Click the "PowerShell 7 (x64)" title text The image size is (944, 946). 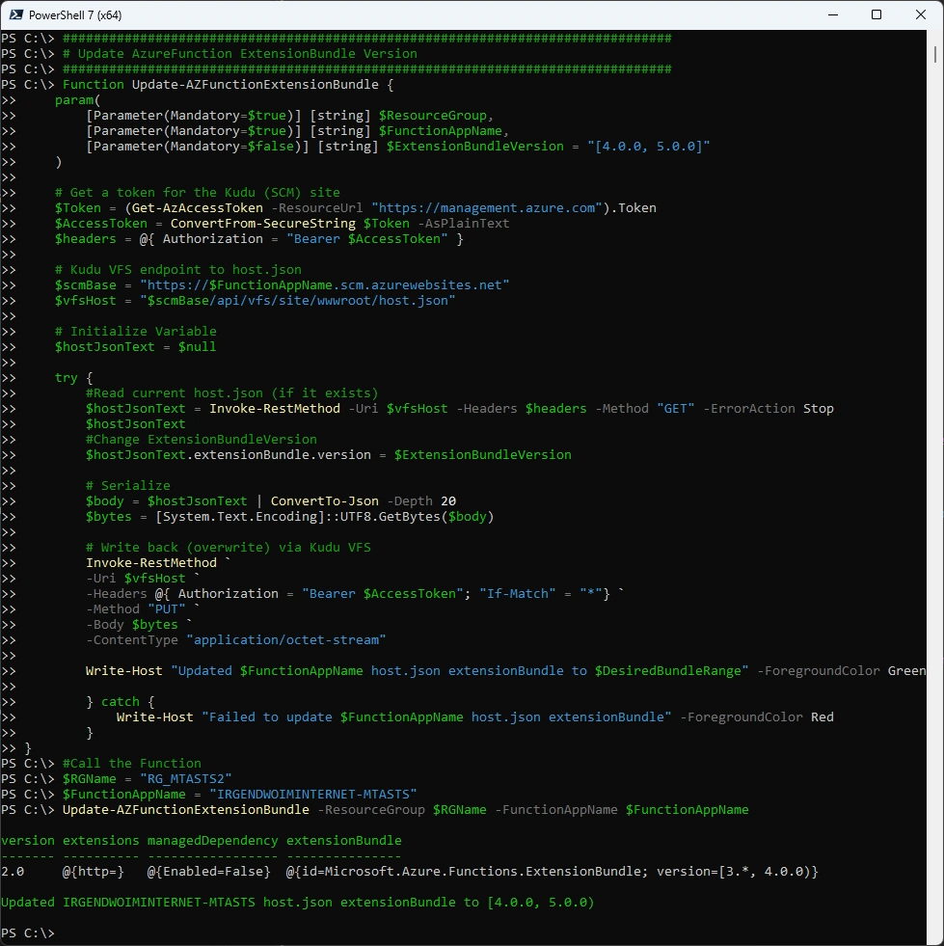pyautogui.click(x=75, y=15)
